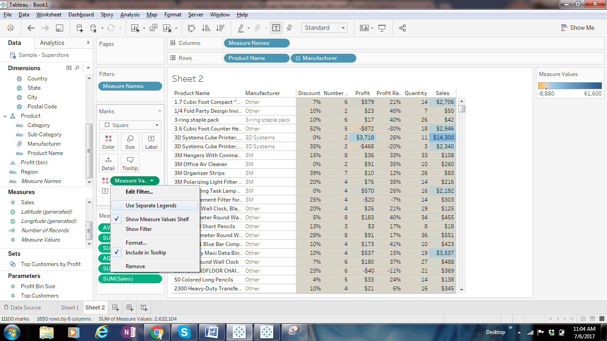Click the View Data grid icon in Dimensions
This screenshot has height=341, width=607.
point(69,68)
